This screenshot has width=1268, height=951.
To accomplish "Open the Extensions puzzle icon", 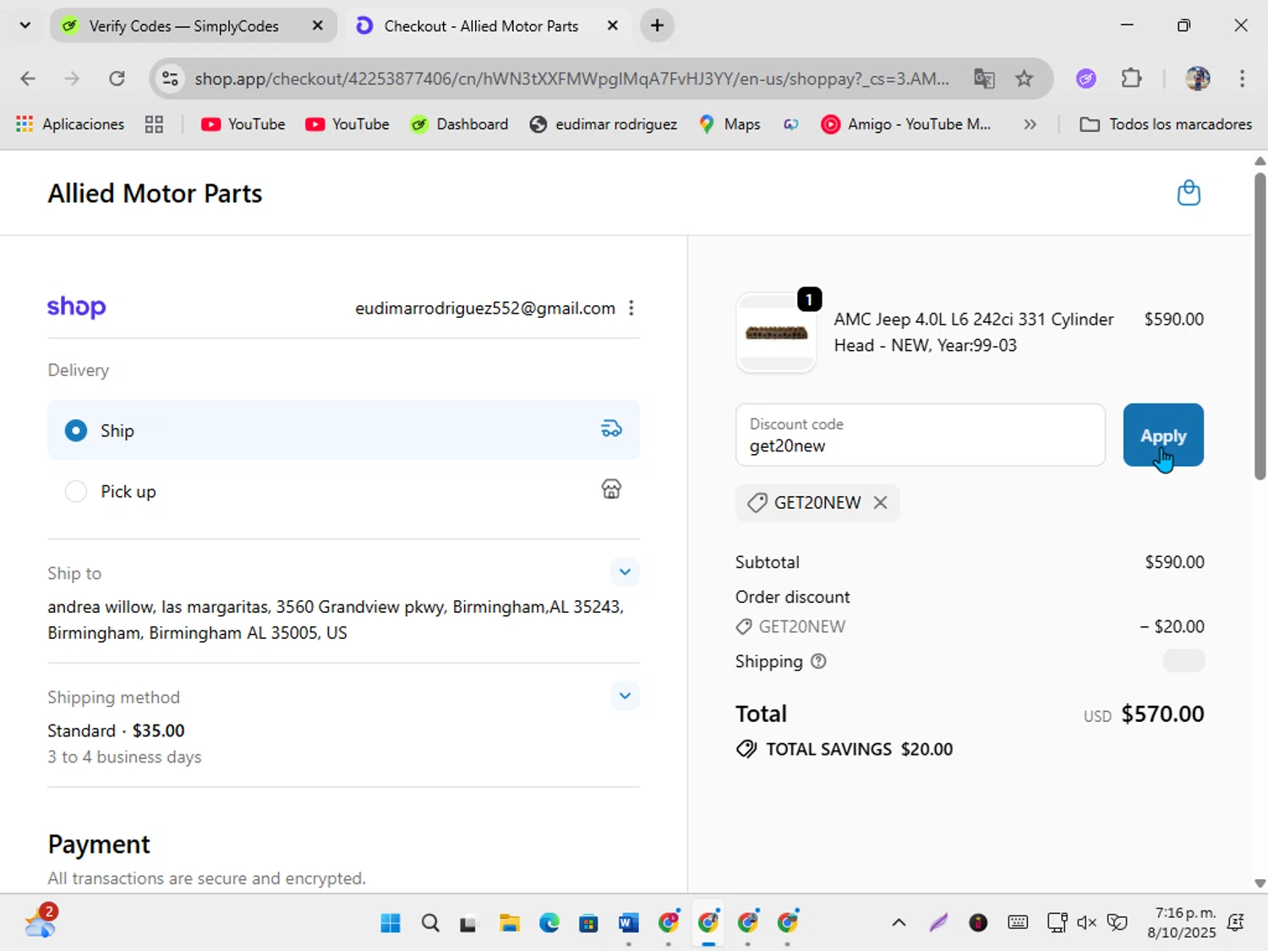I will tap(1131, 79).
